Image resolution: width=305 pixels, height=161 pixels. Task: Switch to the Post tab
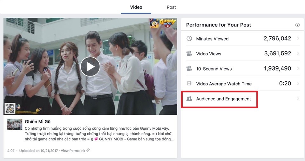[x=171, y=7]
